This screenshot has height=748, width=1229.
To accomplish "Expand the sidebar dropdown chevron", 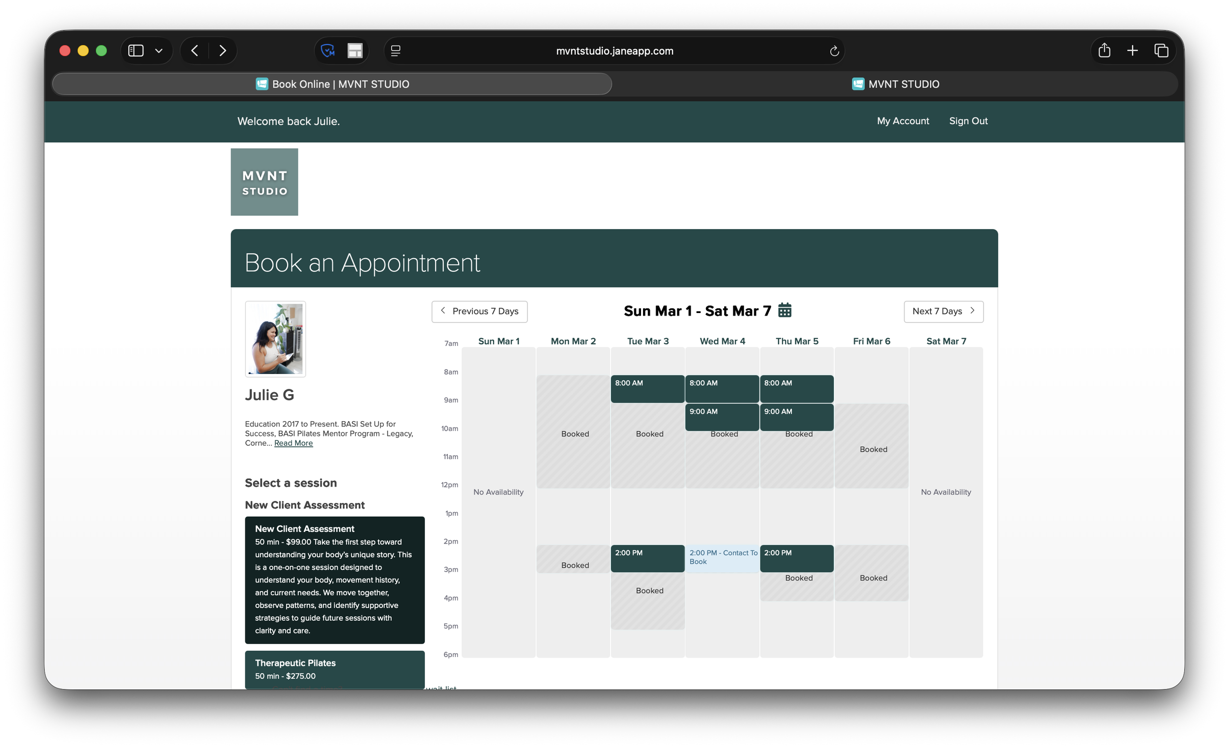I will [x=159, y=51].
